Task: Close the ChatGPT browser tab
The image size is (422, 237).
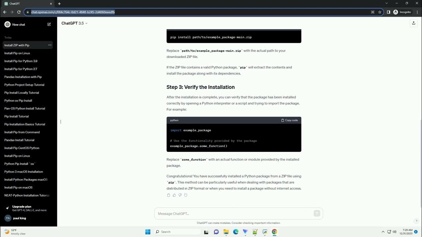Action: (x=51, y=4)
